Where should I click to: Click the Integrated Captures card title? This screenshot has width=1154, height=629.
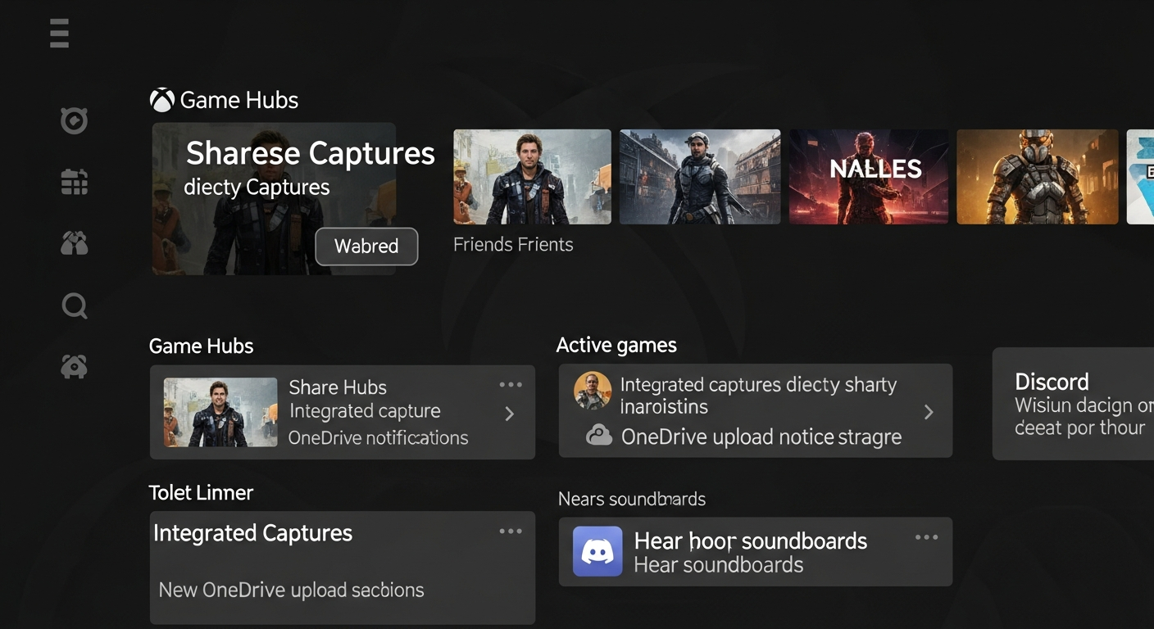coord(252,533)
